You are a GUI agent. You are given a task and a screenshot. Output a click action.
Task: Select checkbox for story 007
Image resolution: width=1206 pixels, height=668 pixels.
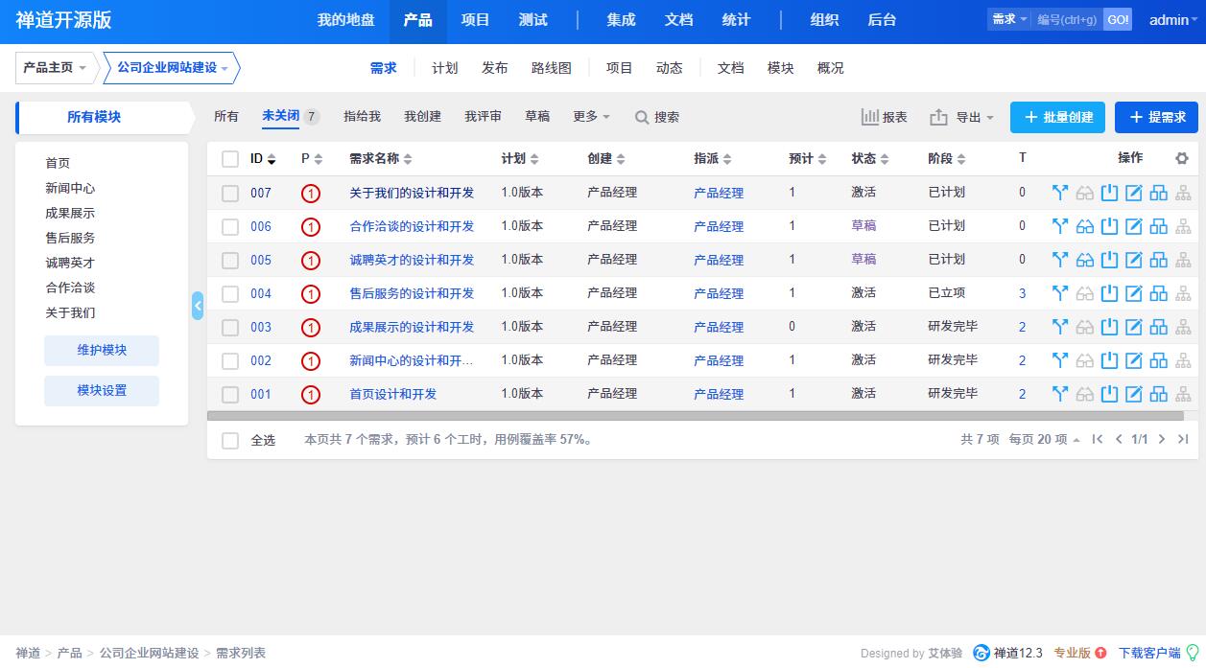click(230, 194)
